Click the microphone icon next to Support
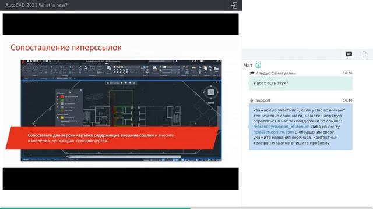The height and width of the screenshot is (209, 373). click(x=252, y=100)
